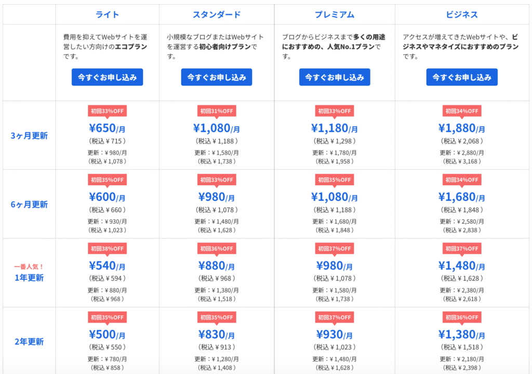Click the 2年更新 row label
Image resolution: width=532 pixels, height=374 pixels.
point(29,341)
